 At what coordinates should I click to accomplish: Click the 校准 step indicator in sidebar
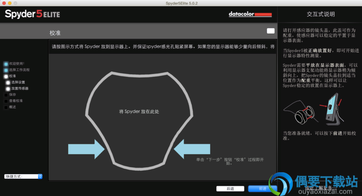tap(6, 76)
